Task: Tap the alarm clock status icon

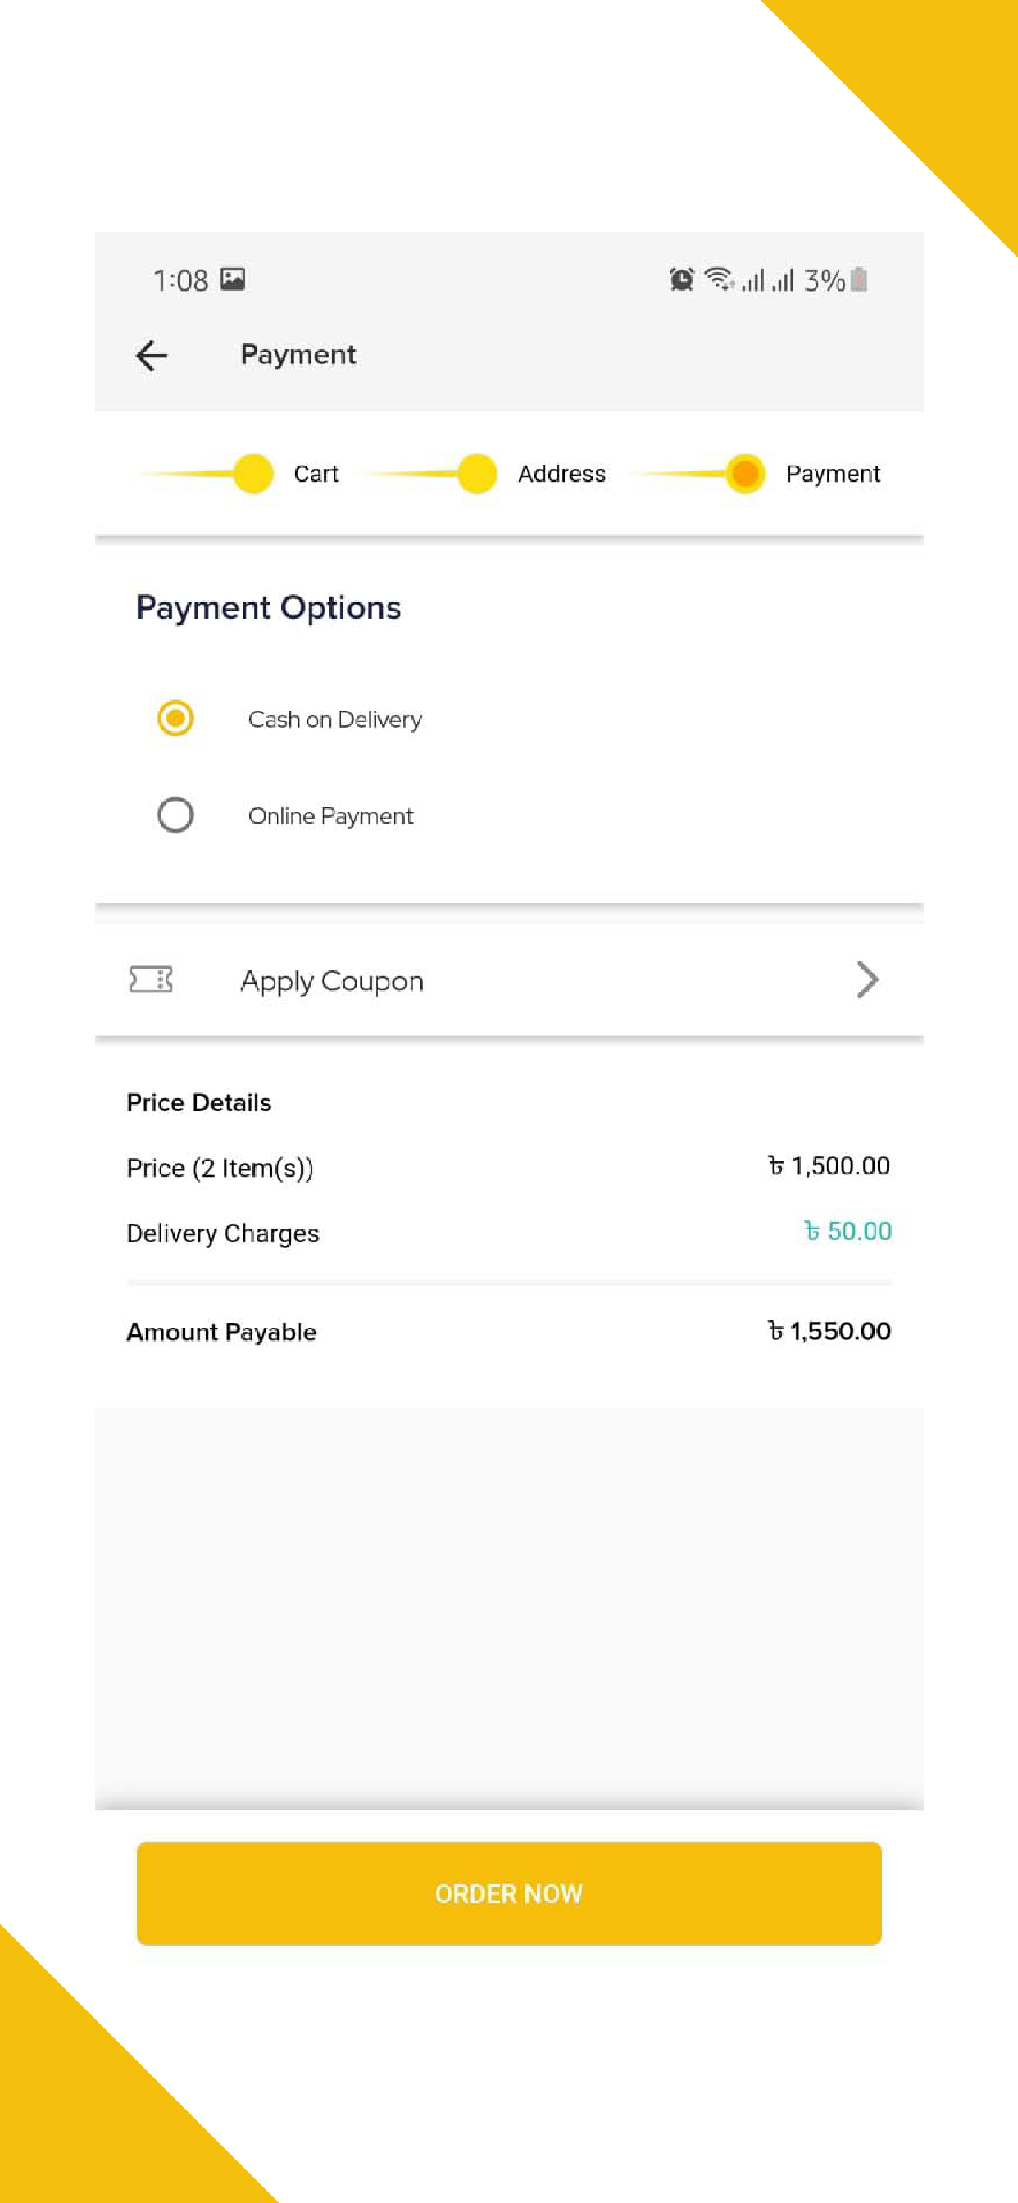Action: (681, 279)
